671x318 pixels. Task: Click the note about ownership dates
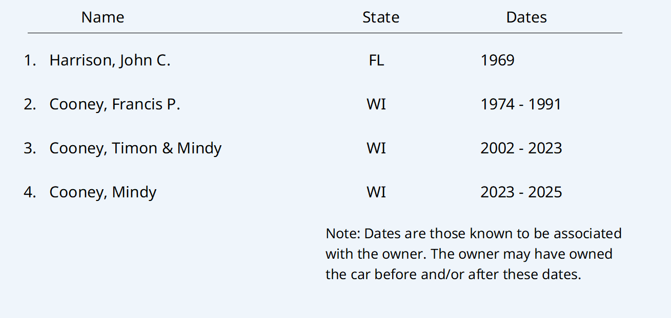(x=473, y=254)
